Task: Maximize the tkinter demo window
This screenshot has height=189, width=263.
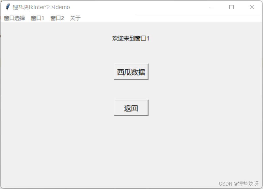Action: (x=231, y=7)
